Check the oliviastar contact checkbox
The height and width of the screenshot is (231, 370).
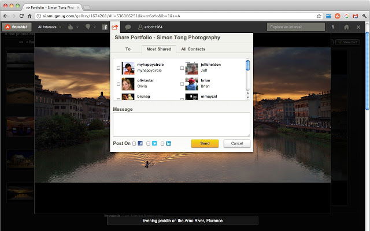click(119, 84)
